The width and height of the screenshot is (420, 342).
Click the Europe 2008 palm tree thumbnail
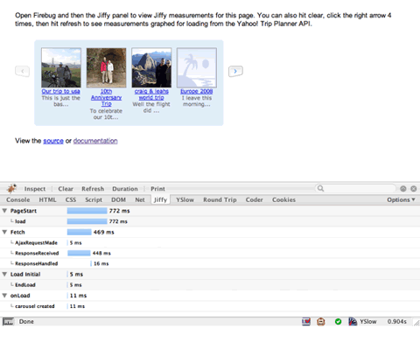pyautogui.click(x=197, y=67)
